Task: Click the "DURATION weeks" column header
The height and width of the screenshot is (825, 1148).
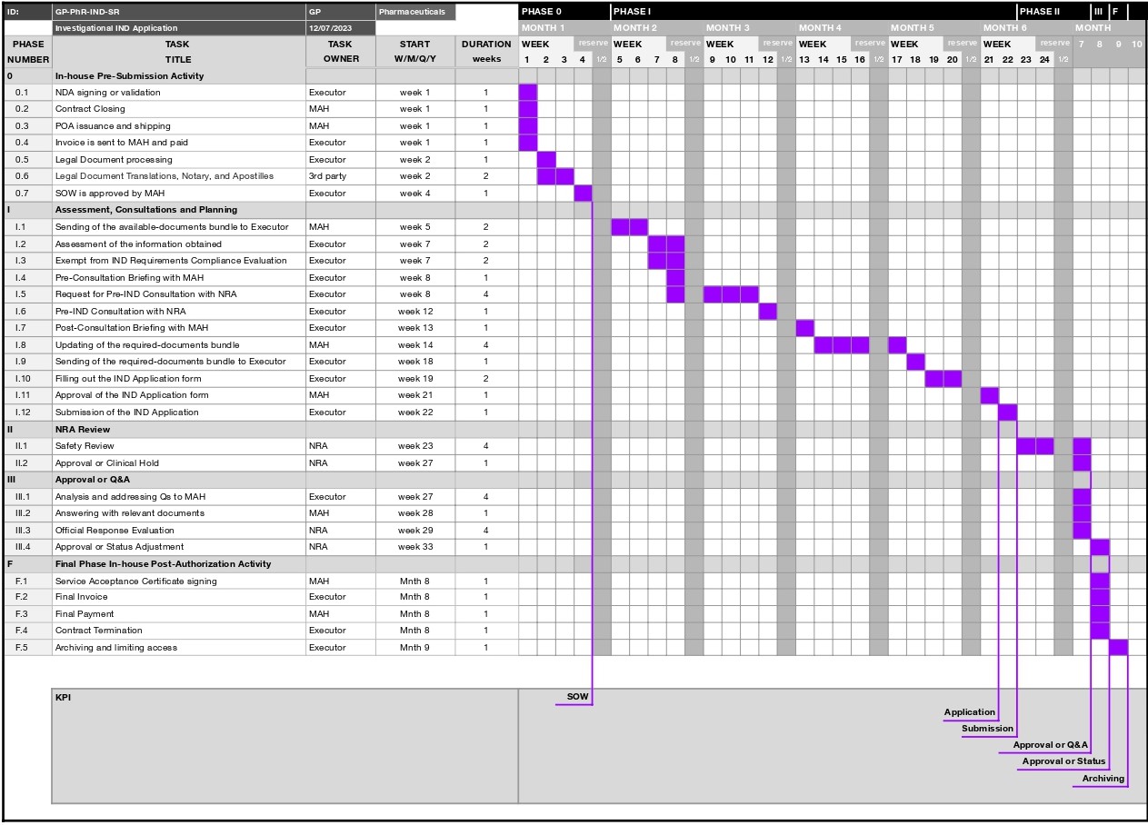Action: tap(486, 51)
